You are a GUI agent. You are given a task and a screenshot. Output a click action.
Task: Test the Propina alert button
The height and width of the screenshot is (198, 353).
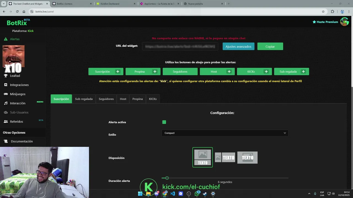pyautogui.click(x=140, y=71)
